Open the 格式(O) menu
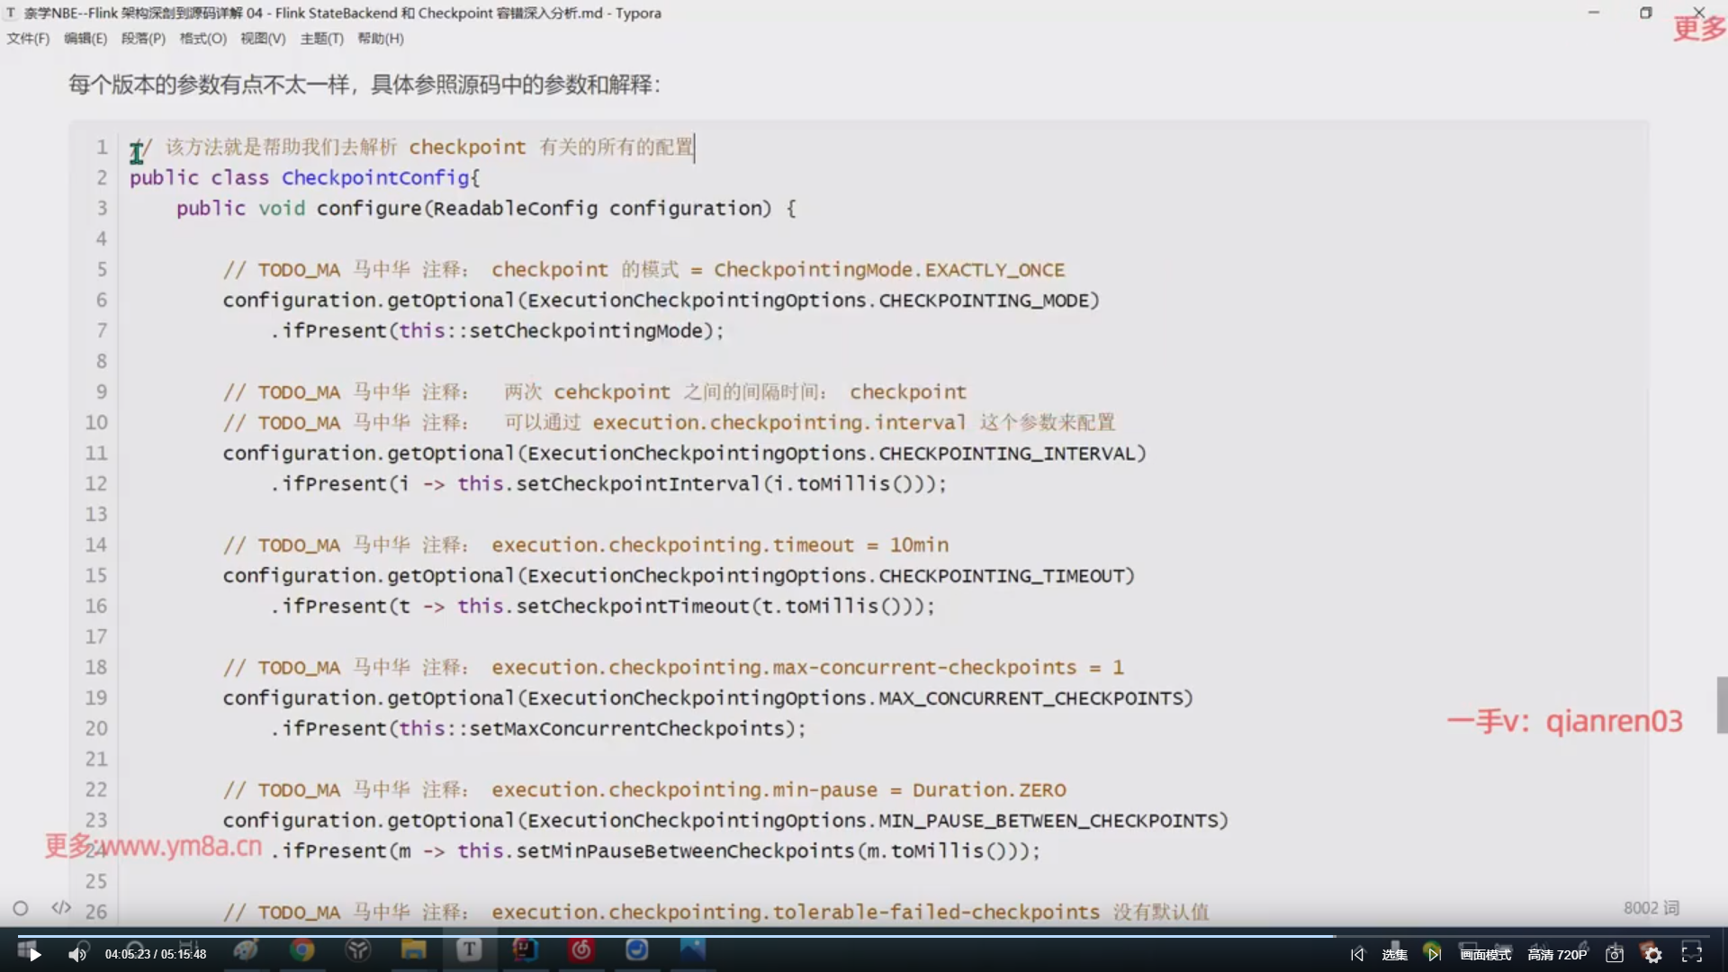1728x972 pixels. coord(202,39)
